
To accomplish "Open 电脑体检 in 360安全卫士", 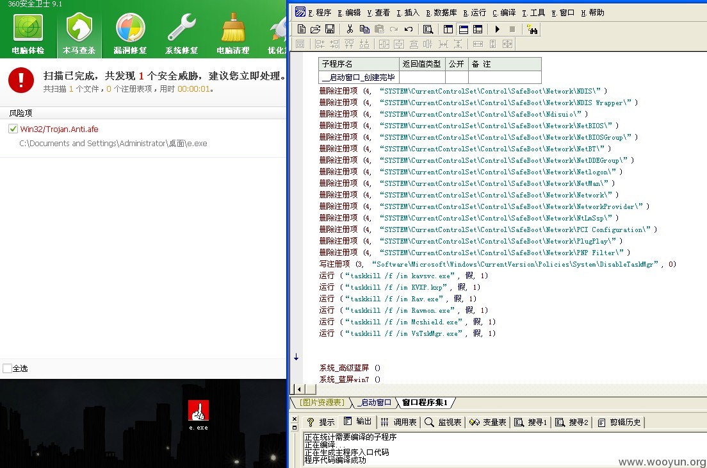I will (28, 35).
